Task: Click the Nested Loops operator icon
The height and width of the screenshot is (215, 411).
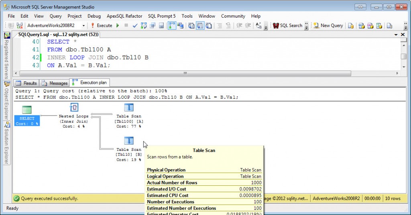Action: 74,107
